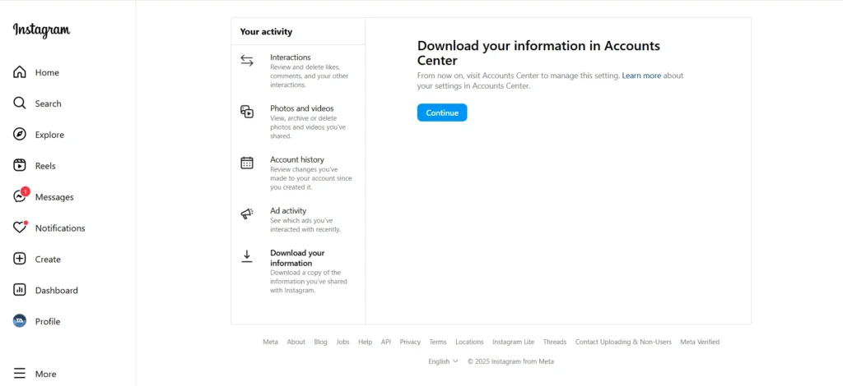Open the Jobs footer link
This screenshot has width=843, height=386.
click(343, 342)
